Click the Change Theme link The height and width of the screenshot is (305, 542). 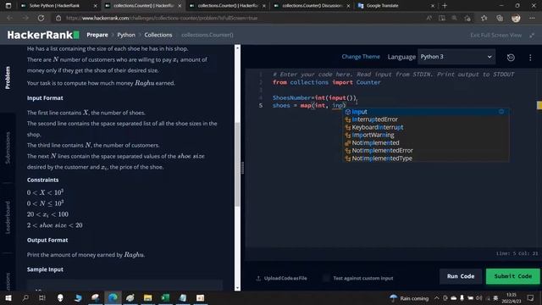pos(361,57)
